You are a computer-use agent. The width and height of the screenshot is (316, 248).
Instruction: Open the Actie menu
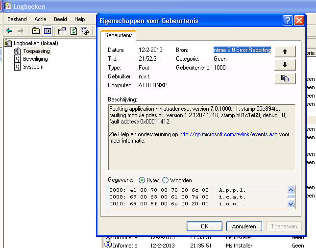[40, 19]
